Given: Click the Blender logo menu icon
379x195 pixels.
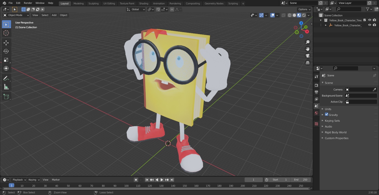Looking at the screenshot, I should tap(4, 3).
